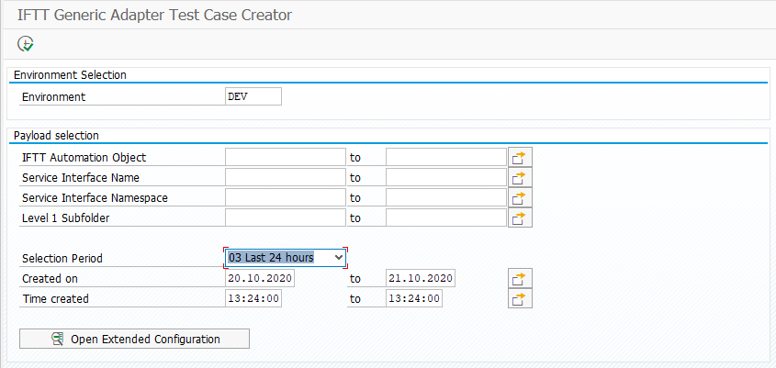Open multiple selection for Created on
The width and height of the screenshot is (776, 368).
520,278
